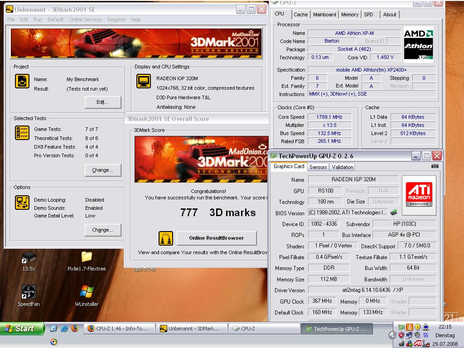The image size is (464, 348).
Task: Click the Online ResultBrowser button
Action: [x=217, y=238]
